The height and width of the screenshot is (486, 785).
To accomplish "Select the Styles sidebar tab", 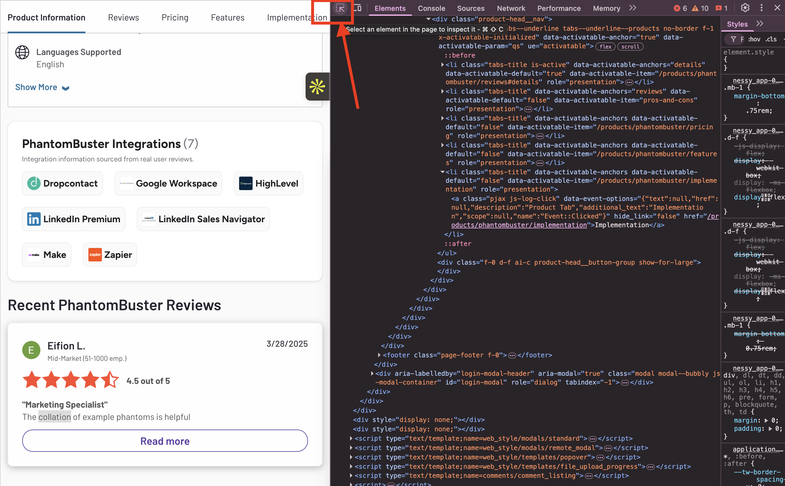I will (x=737, y=24).
